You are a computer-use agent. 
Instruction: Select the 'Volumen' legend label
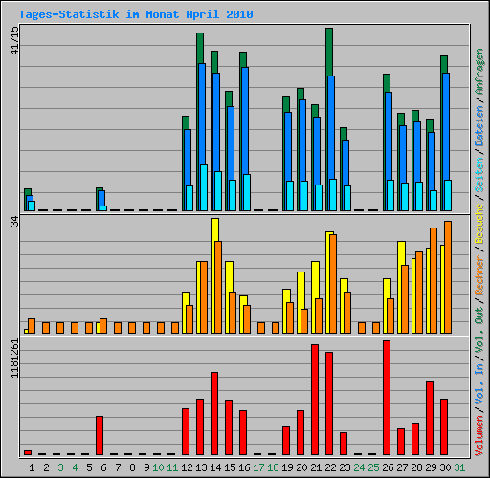479,436
